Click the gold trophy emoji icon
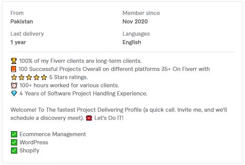This screenshot has width=245, height=165. (14, 61)
